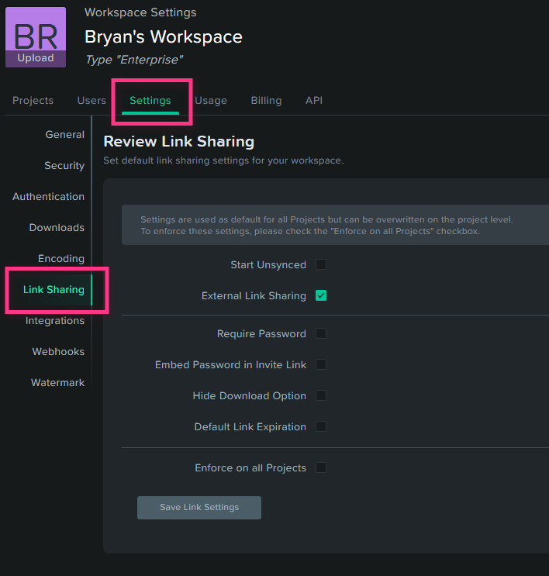Check Hide Download Option

click(321, 395)
